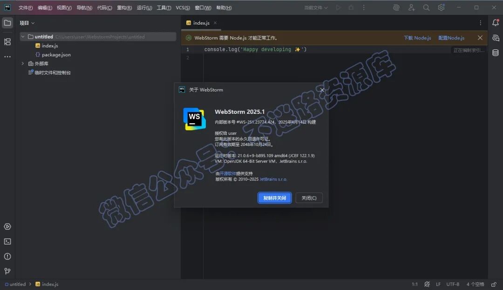Open the Problems tool window icon
The width and height of the screenshot is (503, 290).
[x=7, y=257]
